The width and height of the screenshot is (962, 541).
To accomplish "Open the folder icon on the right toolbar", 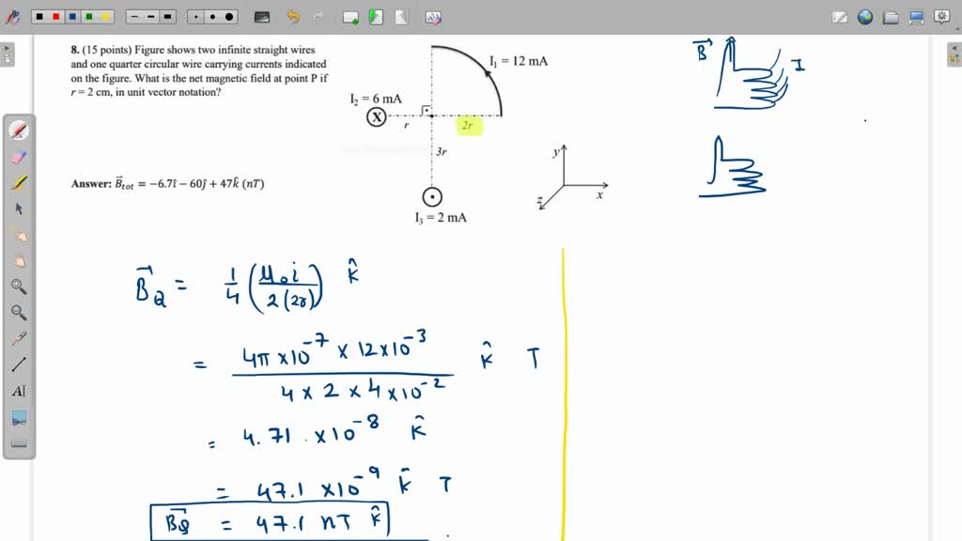I will (x=890, y=16).
